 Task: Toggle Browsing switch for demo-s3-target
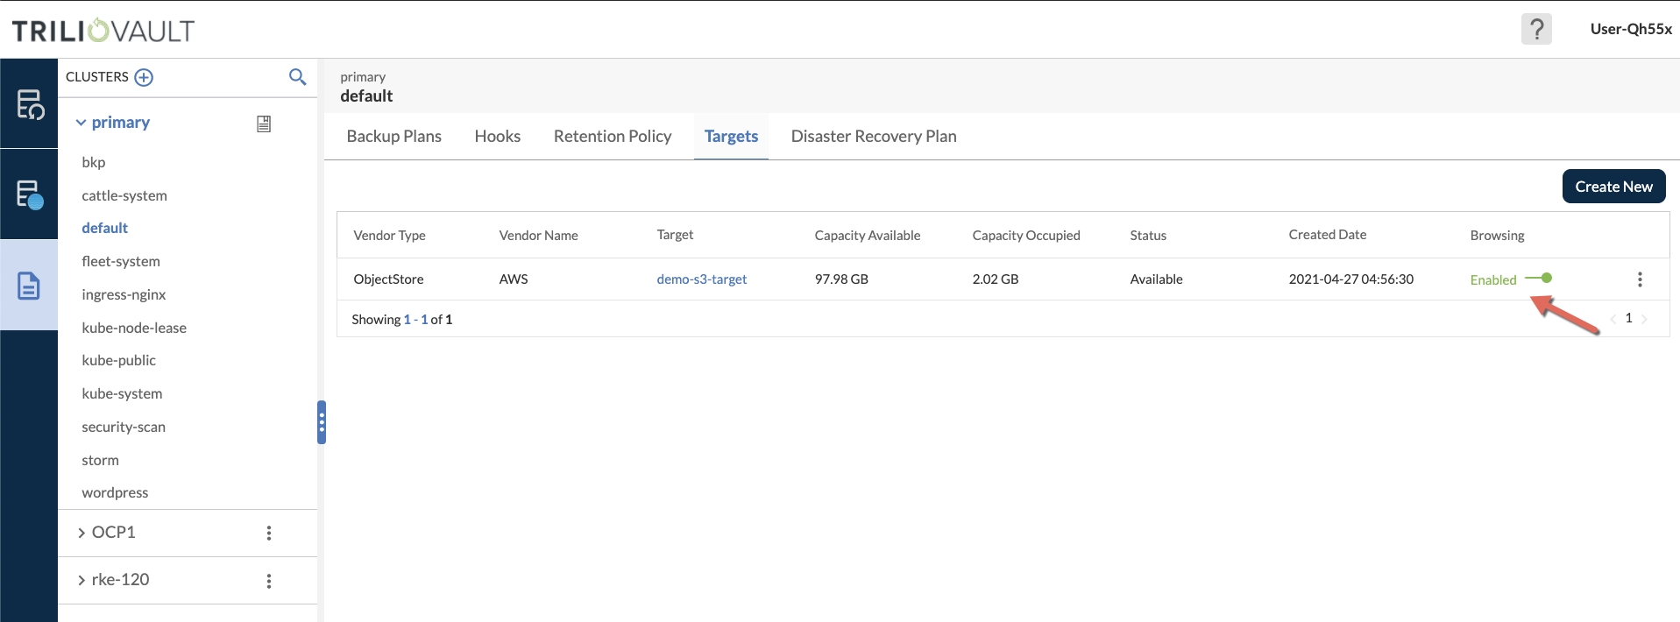click(1539, 279)
